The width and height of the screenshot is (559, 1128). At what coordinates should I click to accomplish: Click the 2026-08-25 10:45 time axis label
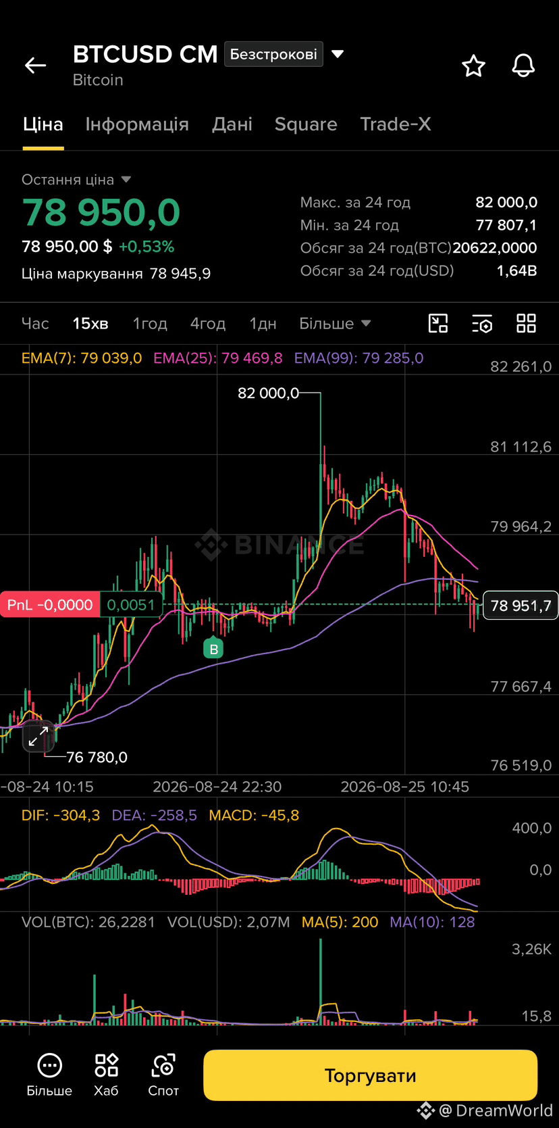pyautogui.click(x=405, y=787)
